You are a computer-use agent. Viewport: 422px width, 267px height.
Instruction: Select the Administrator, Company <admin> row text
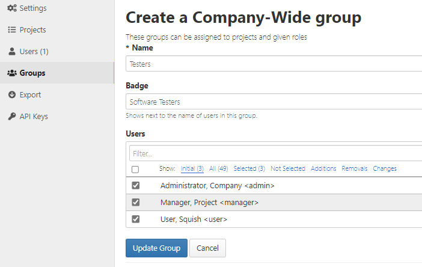coord(217,186)
